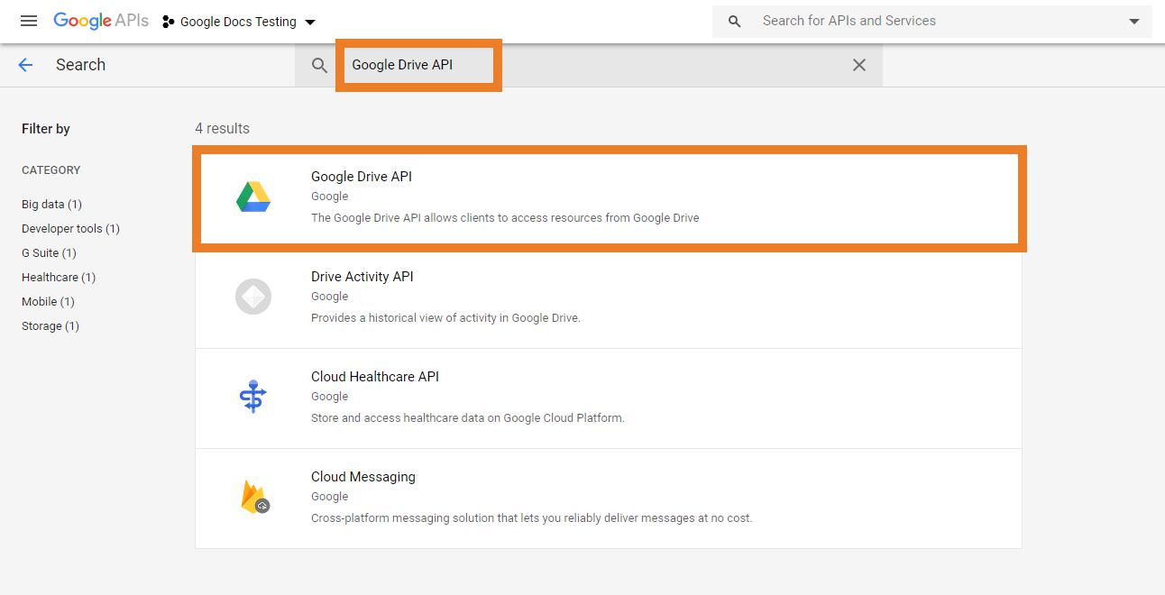
Task: Open the Drive Activity API result title
Action: point(362,277)
